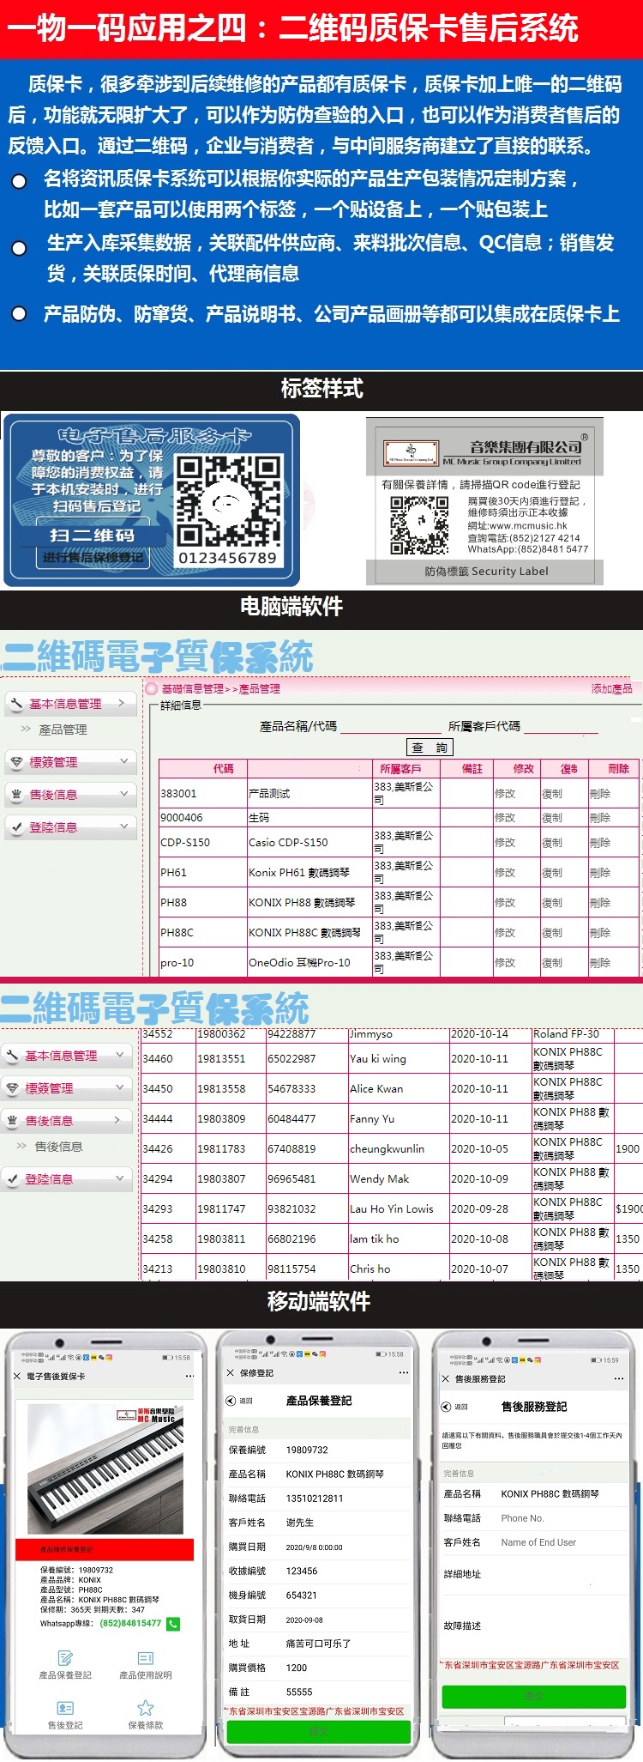Click 刪除 for product pro-10
643x1762 pixels.
click(600, 963)
